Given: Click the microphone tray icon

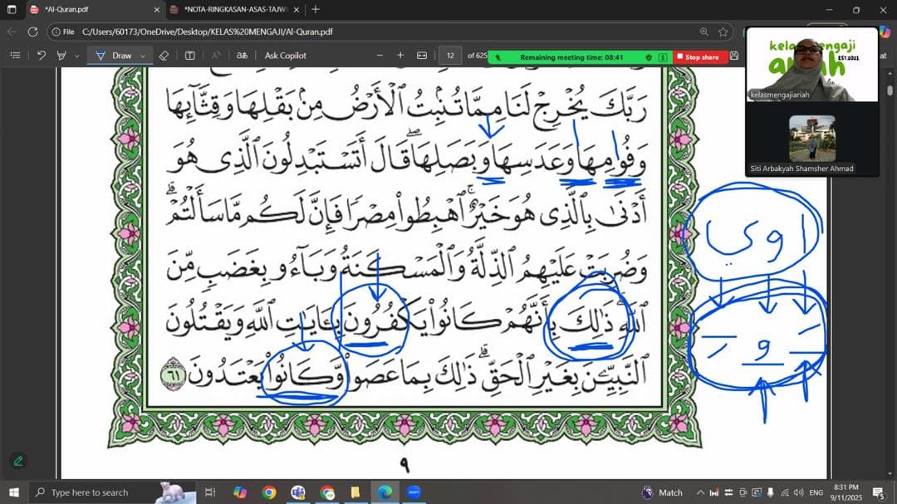Looking at the screenshot, I should click(x=771, y=492).
